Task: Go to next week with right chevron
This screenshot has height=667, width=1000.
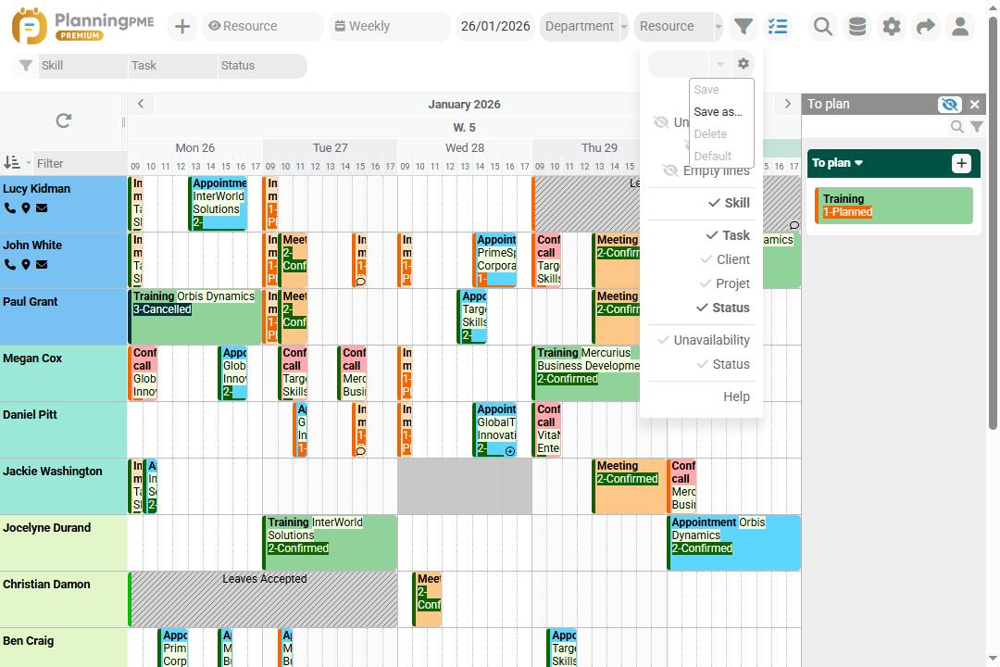Action: [788, 104]
